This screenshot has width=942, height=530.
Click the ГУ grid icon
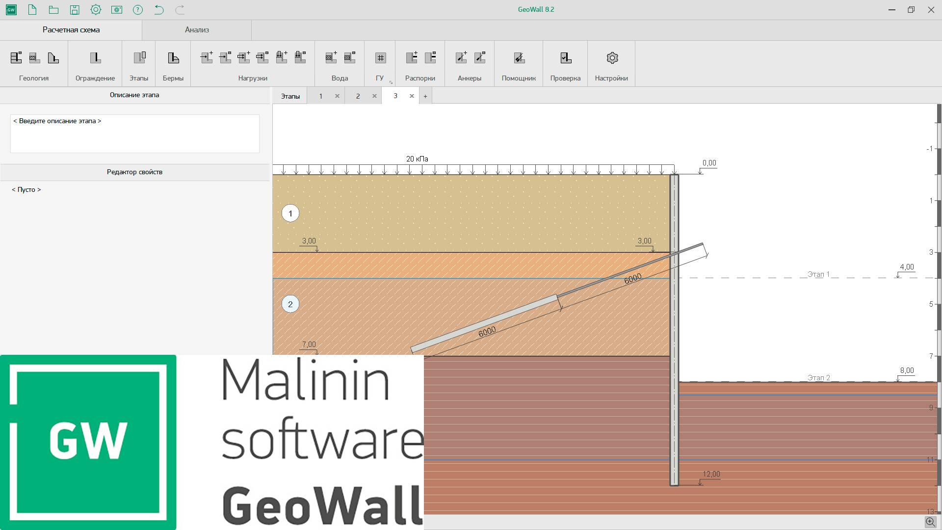pyautogui.click(x=380, y=58)
